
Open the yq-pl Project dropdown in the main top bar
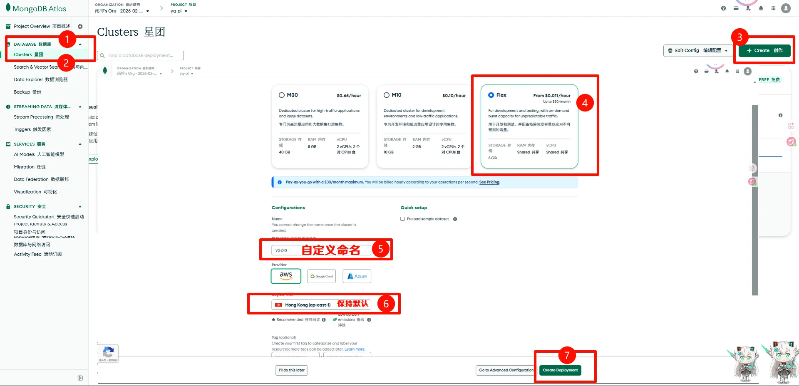pos(179,11)
